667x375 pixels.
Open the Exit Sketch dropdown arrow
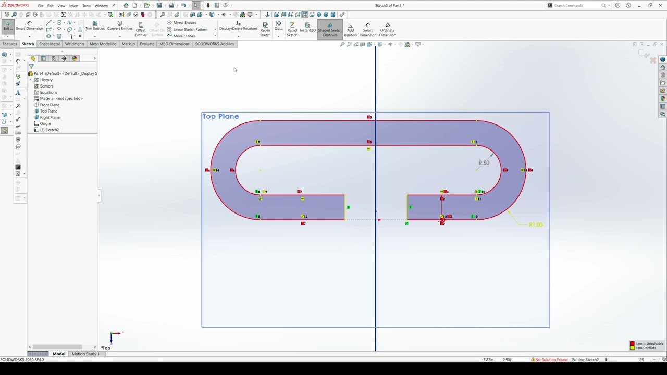pos(7,36)
